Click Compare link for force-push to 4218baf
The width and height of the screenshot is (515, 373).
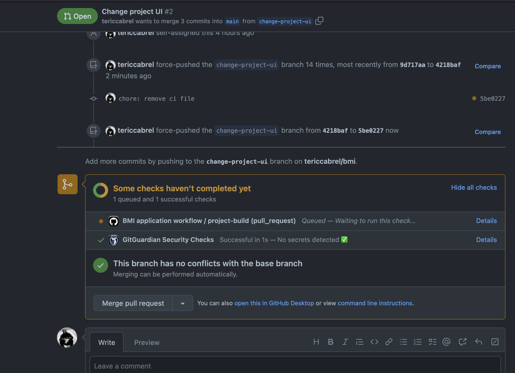pos(488,65)
